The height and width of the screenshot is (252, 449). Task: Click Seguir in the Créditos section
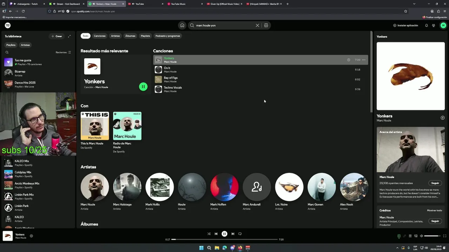(x=435, y=221)
